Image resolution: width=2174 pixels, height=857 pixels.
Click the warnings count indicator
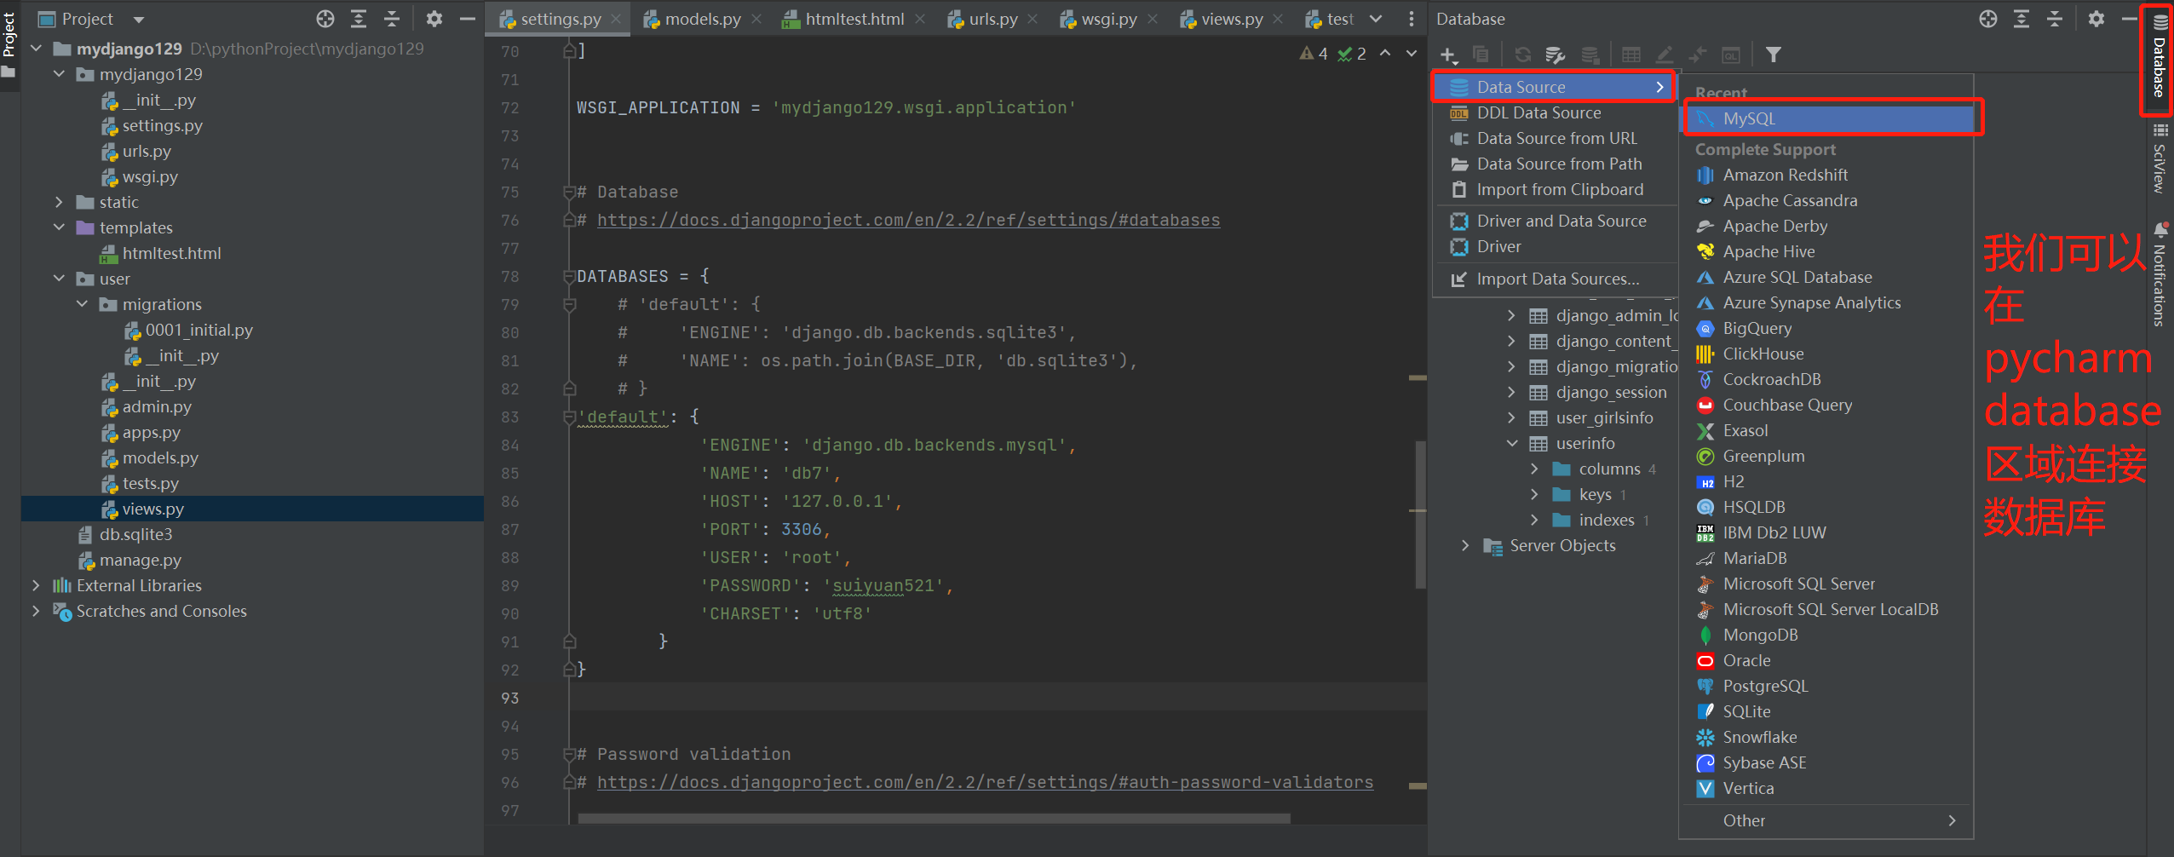[1313, 54]
